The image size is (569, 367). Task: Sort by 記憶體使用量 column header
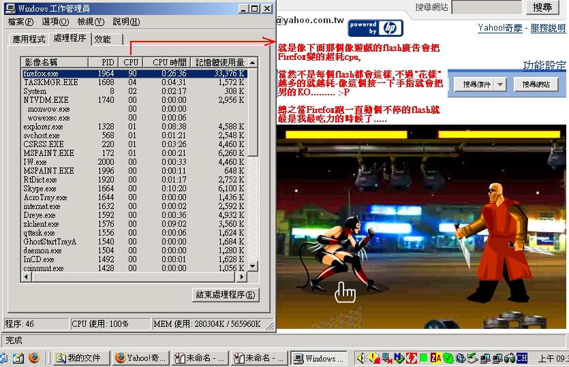click(x=219, y=62)
